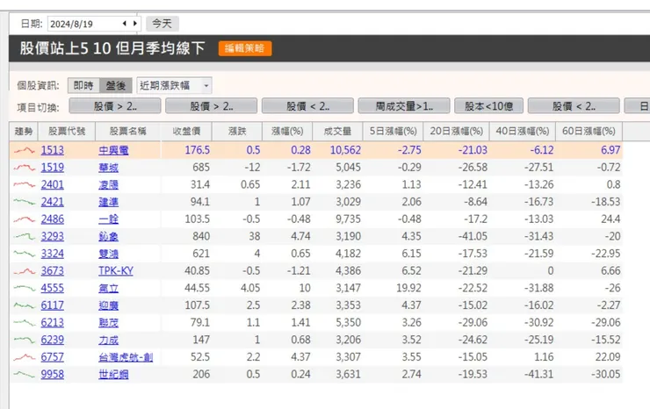Image resolution: width=650 pixels, height=409 pixels.
Task: Sort by 成交量 column header
Action: tap(337, 132)
